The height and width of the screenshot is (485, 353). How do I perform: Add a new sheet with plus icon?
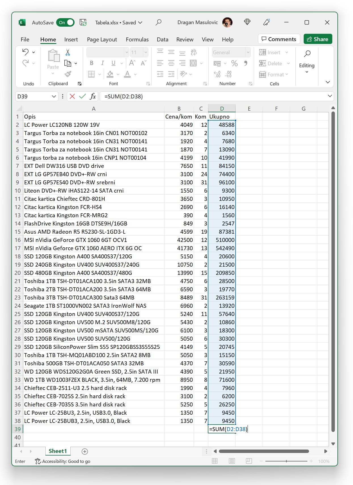click(84, 451)
